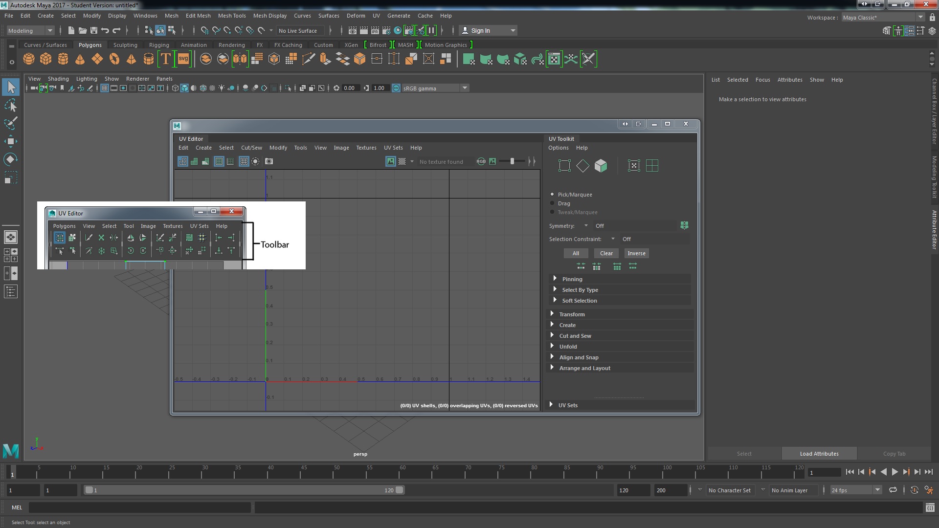Select the Drag radio button in UV Toolkit

[x=553, y=203]
